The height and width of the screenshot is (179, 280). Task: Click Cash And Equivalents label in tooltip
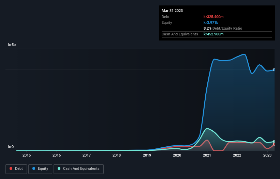click(180, 34)
